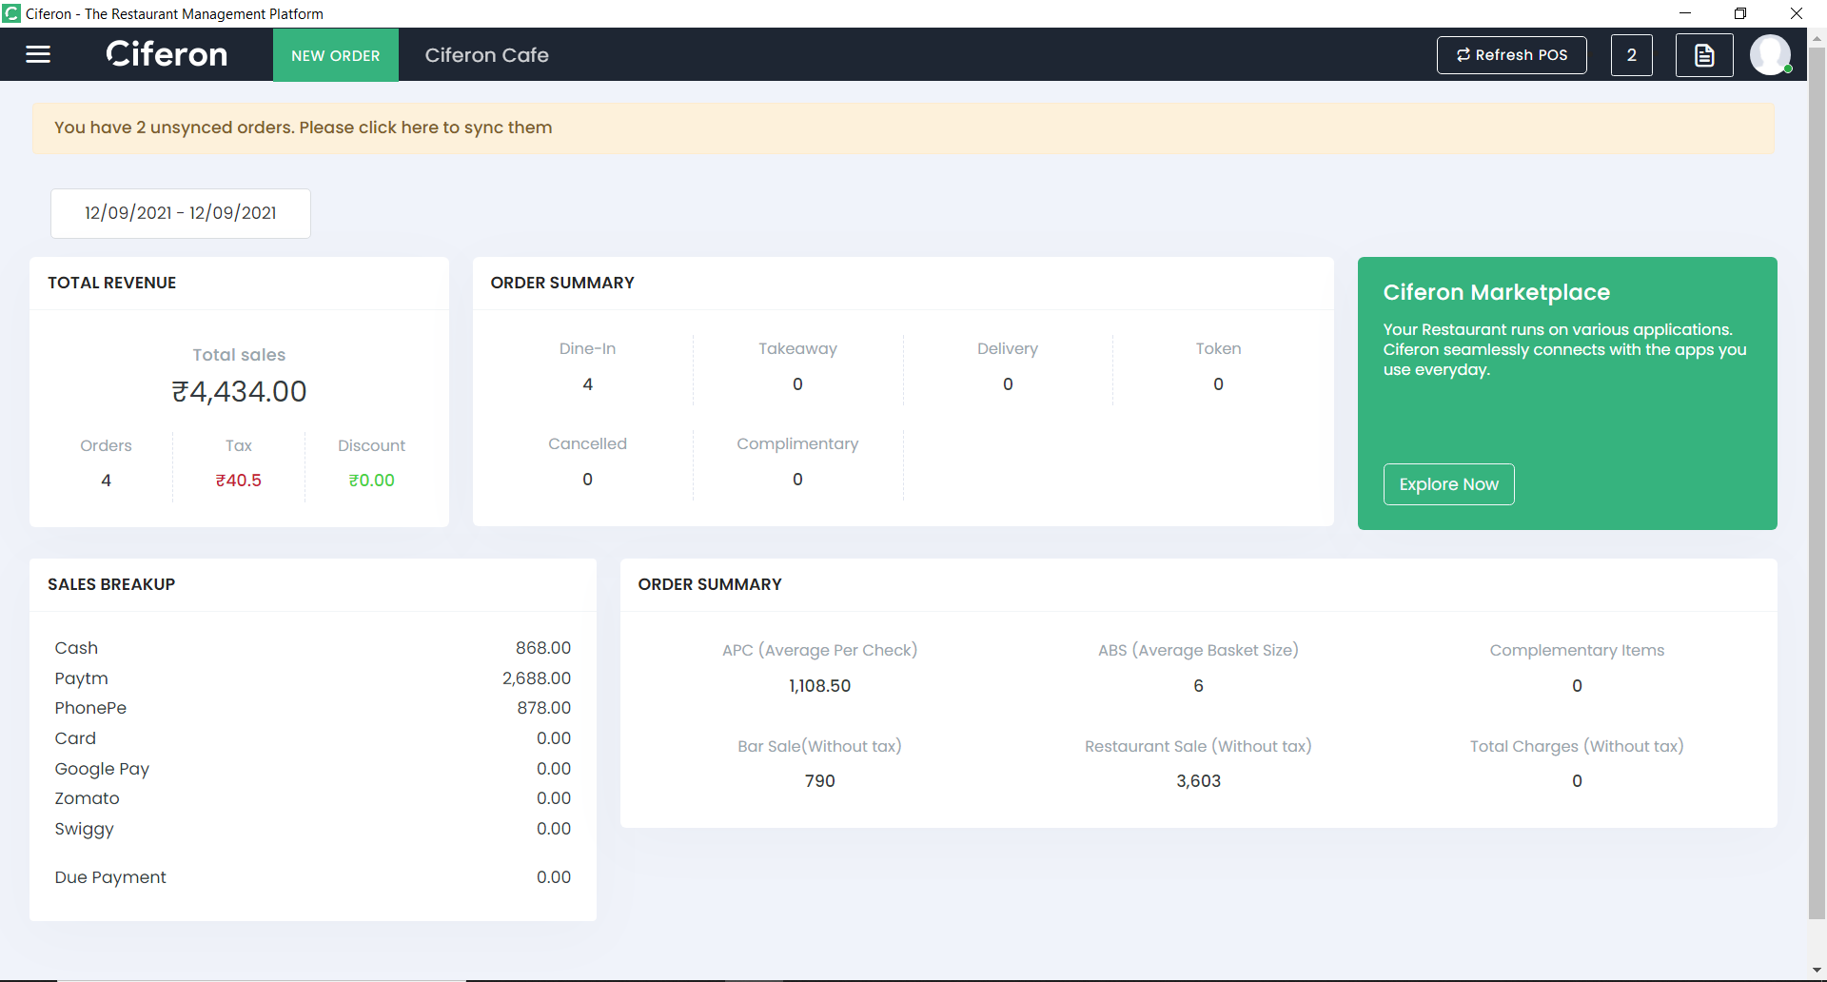Screen dimensions: 1827x982
Task: Click the Ciferon app icon in title bar
Action: (11, 13)
